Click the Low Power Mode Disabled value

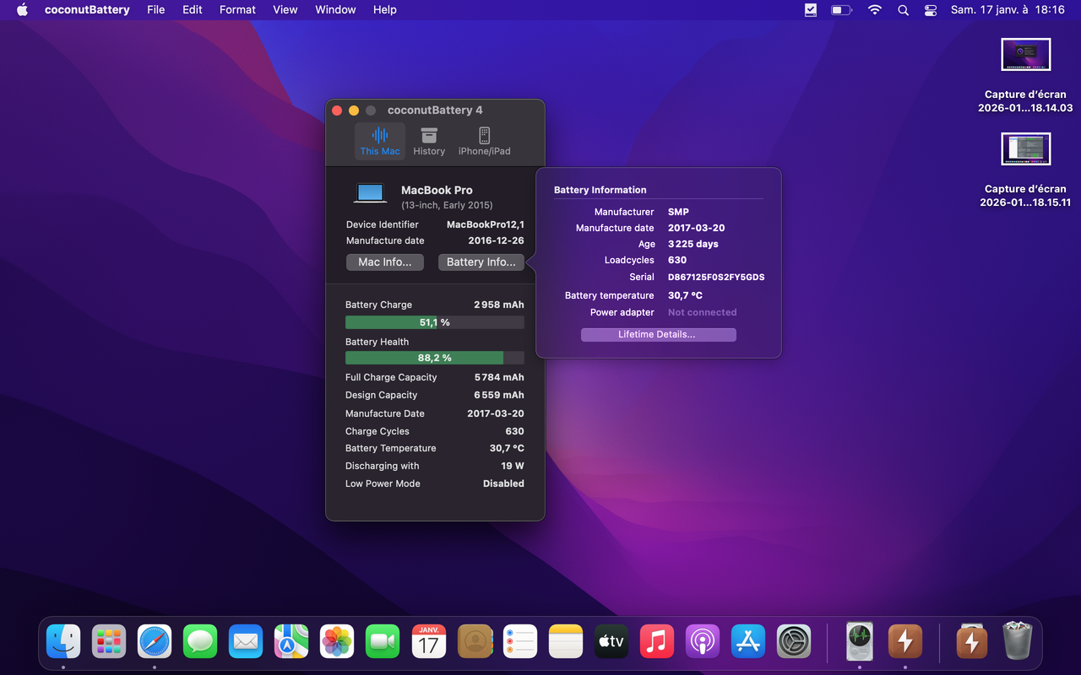[x=503, y=483]
